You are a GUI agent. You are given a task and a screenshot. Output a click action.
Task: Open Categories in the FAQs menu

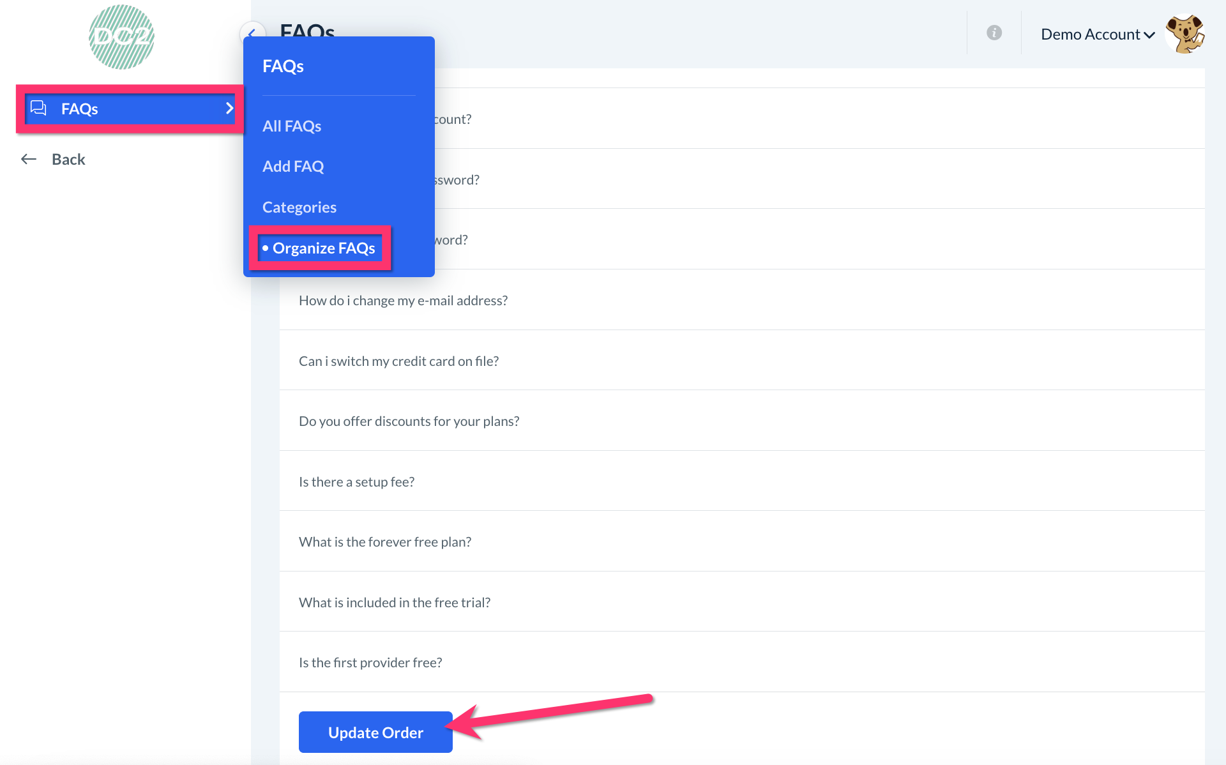(299, 207)
